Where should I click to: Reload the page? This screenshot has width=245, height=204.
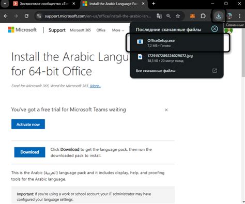[26, 16]
